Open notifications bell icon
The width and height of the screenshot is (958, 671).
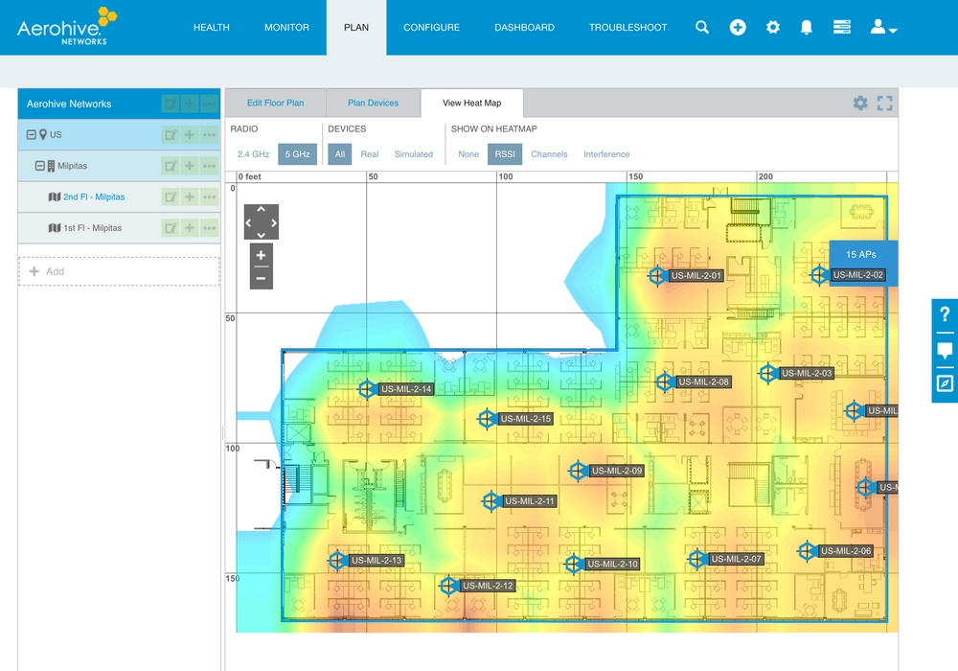coord(807,28)
